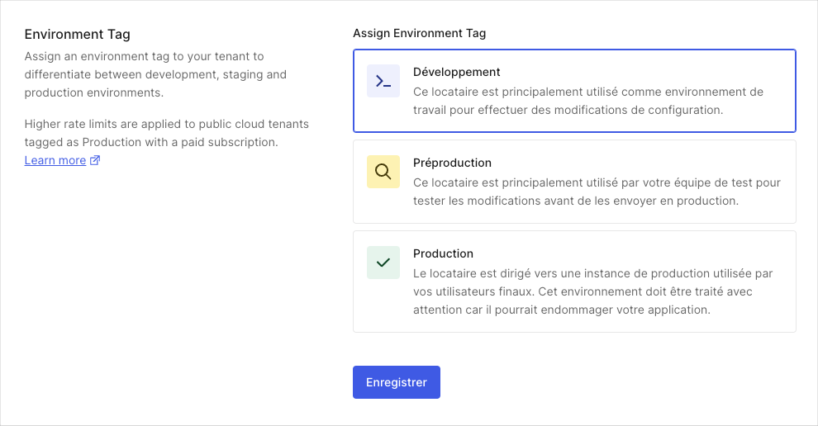Save changes with the Enregistrer button

point(397,382)
